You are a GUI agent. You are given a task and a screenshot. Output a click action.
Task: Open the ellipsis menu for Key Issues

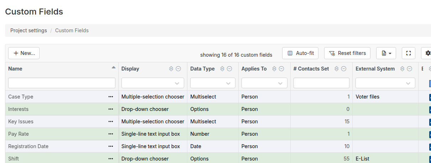coord(110,122)
